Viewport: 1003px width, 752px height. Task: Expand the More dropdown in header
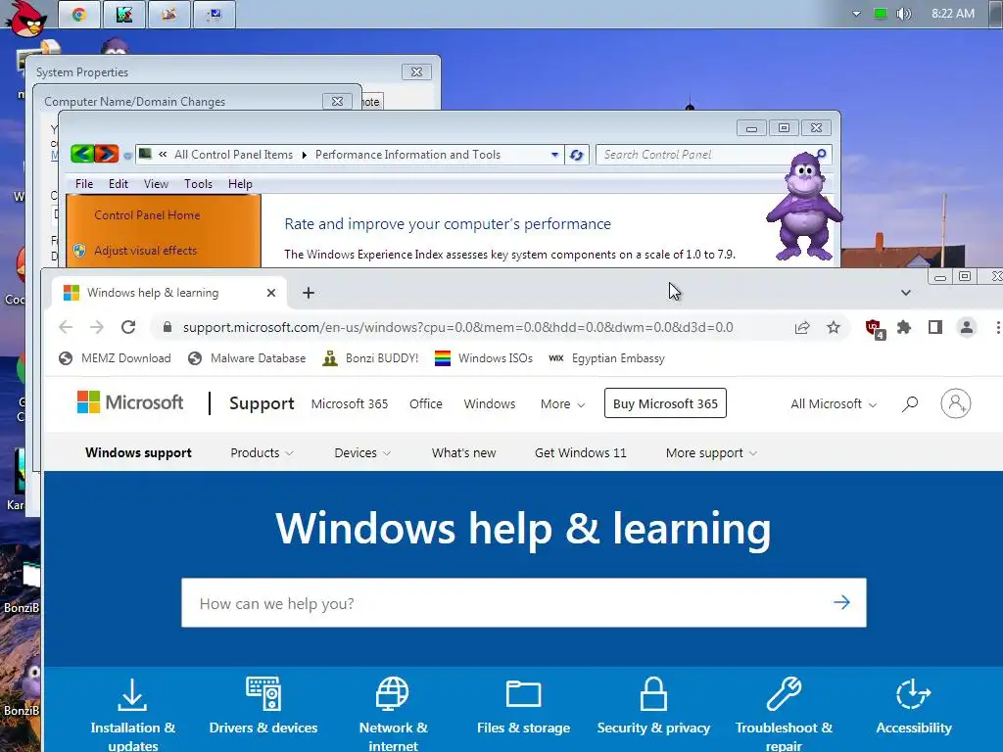(562, 404)
